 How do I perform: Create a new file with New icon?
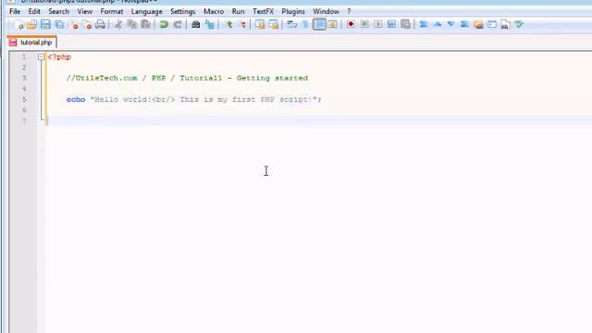(x=18, y=25)
